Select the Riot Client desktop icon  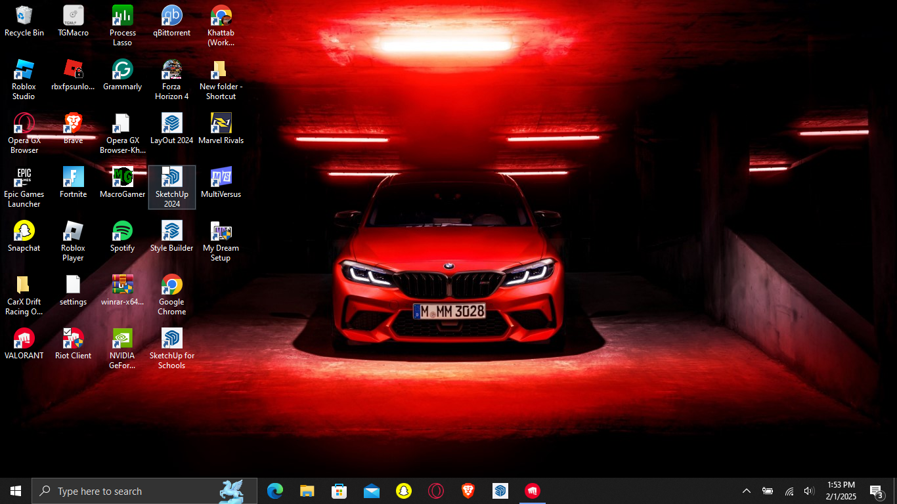point(73,344)
